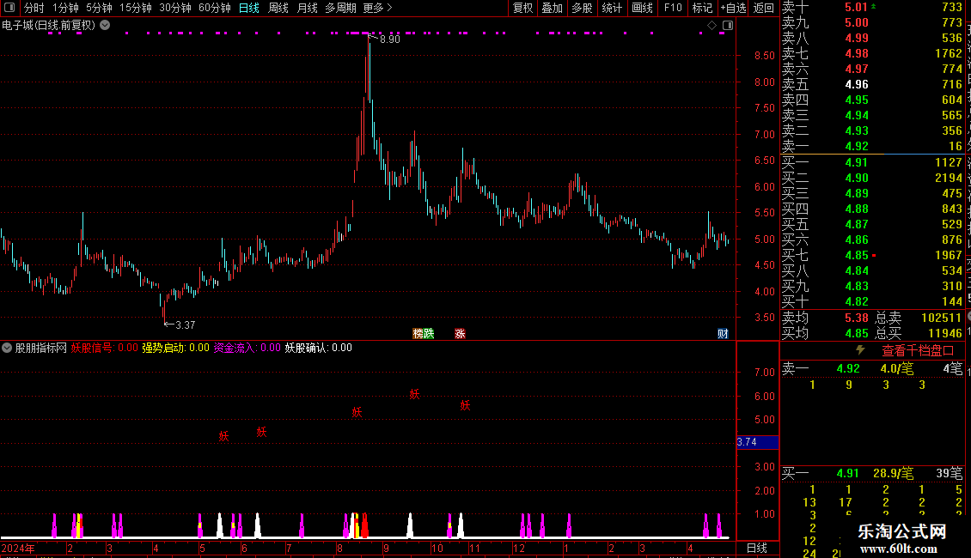Toggle the side panel icon next to the diamond
The height and width of the screenshot is (558, 971).
pyautogui.click(x=728, y=26)
